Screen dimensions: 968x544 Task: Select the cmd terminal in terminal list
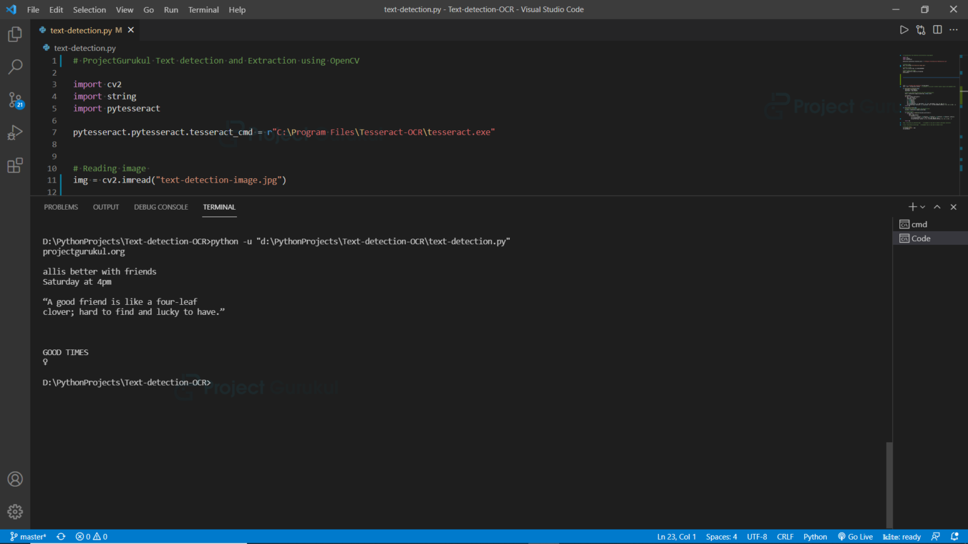pyautogui.click(x=919, y=224)
